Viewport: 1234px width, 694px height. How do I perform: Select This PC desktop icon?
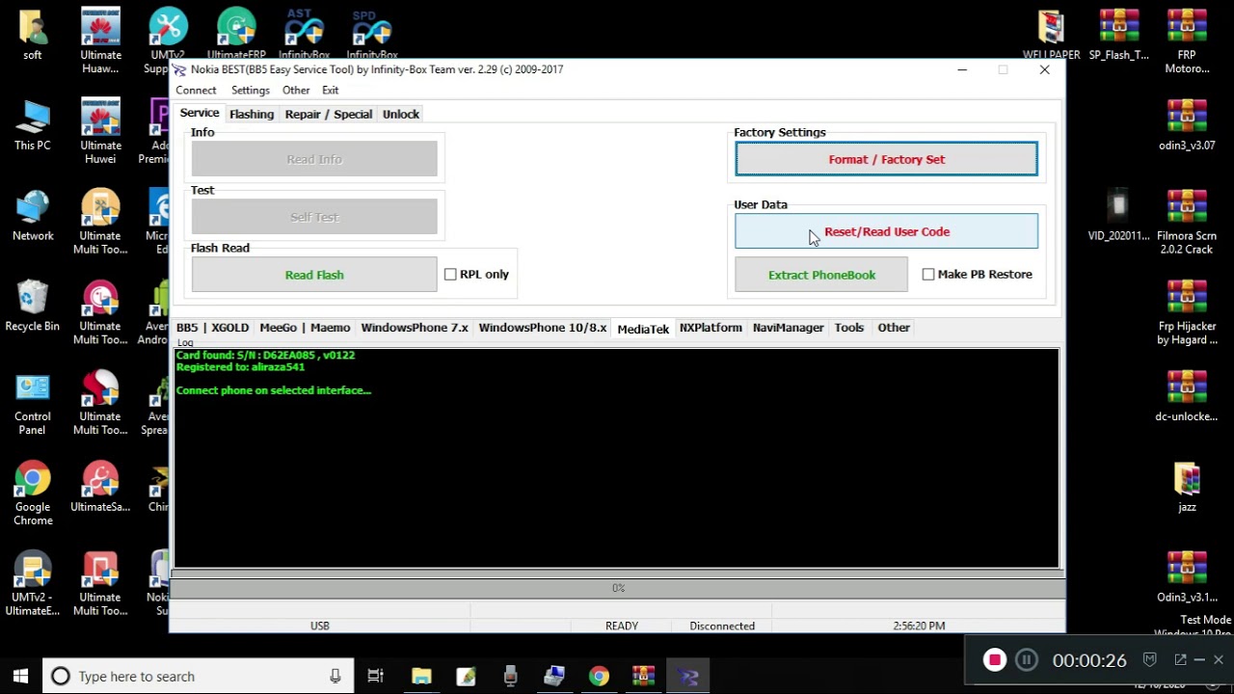(33, 125)
